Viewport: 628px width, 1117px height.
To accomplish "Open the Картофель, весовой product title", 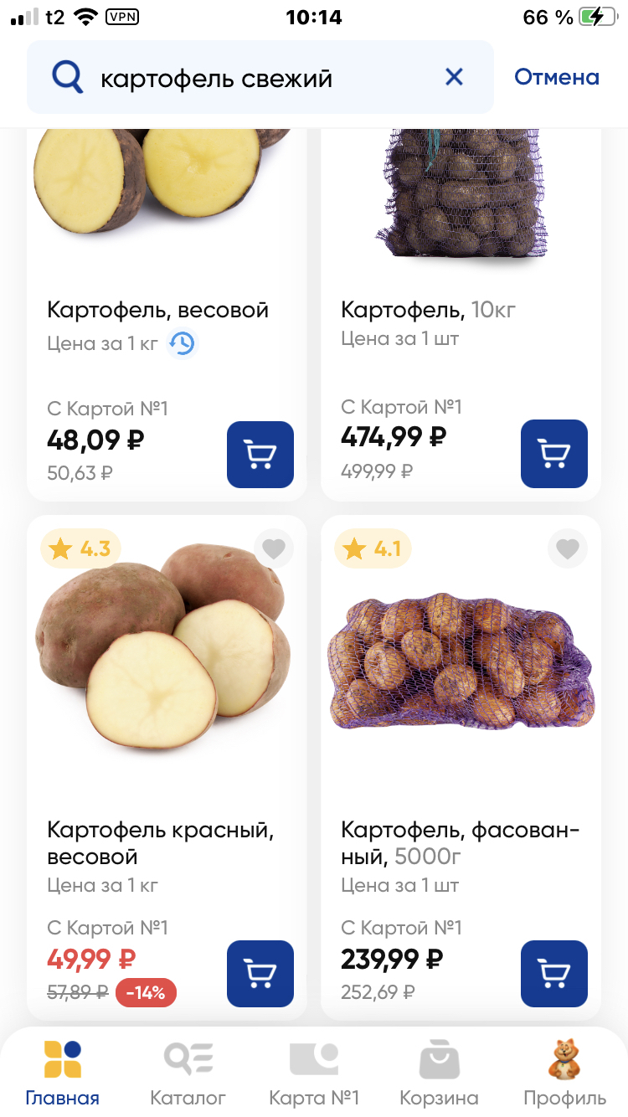I will pos(158,311).
